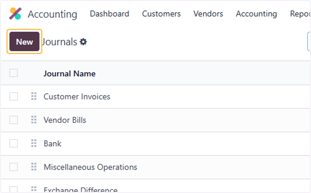Tick the Miscellaneous Operations checkbox
Screen dimensions: 311x193
[13, 167]
